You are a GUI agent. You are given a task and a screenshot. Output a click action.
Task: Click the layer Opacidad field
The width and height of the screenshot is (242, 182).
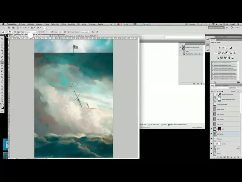238,88
